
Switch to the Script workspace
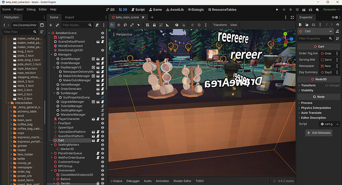point(138,9)
